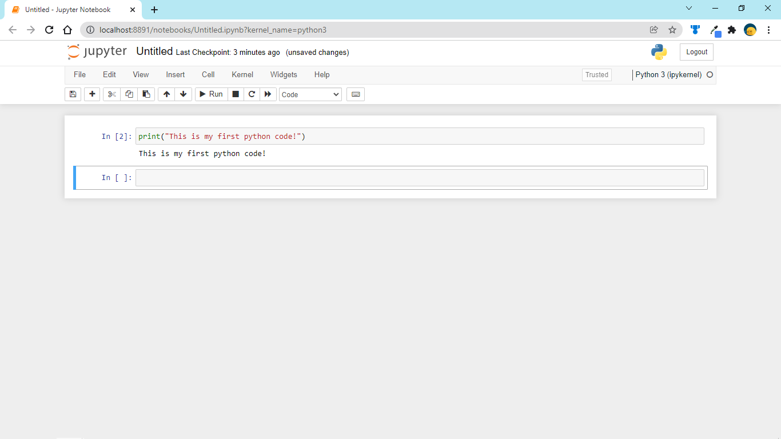Image resolution: width=781 pixels, height=439 pixels.
Task: Click the kernel idle circle indicator
Action: (710, 75)
